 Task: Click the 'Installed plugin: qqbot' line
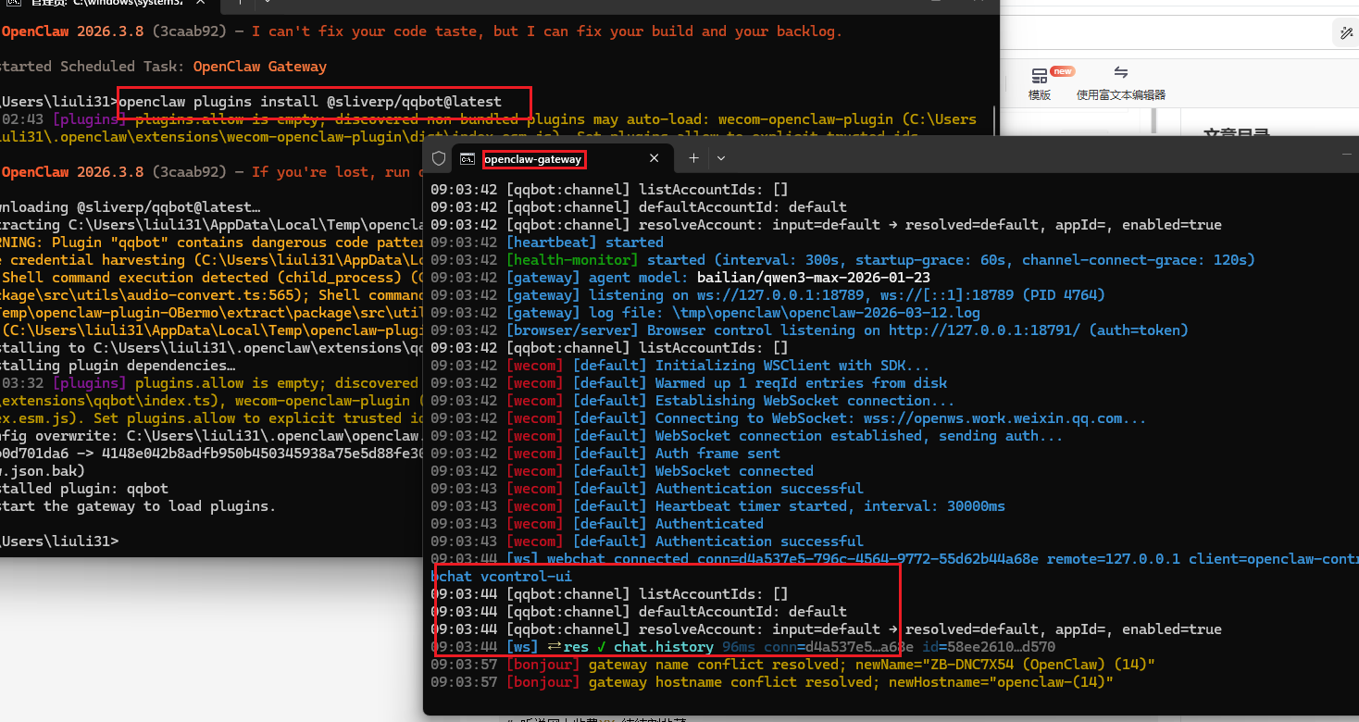tap(84, 489)
